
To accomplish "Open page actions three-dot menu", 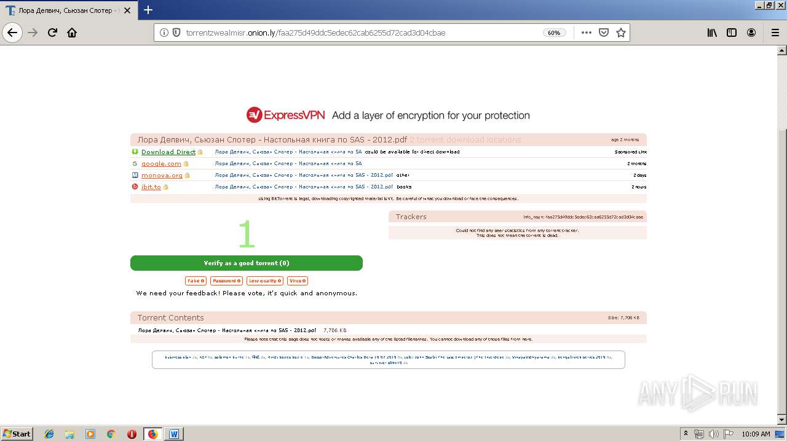I will [587, 33].
